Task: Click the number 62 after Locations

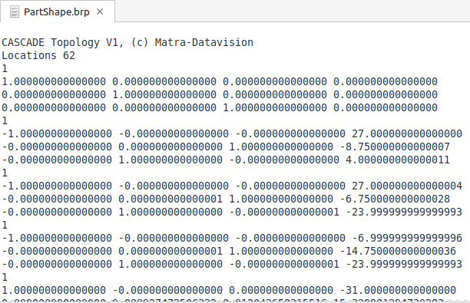Action: [x=69, y=56]
